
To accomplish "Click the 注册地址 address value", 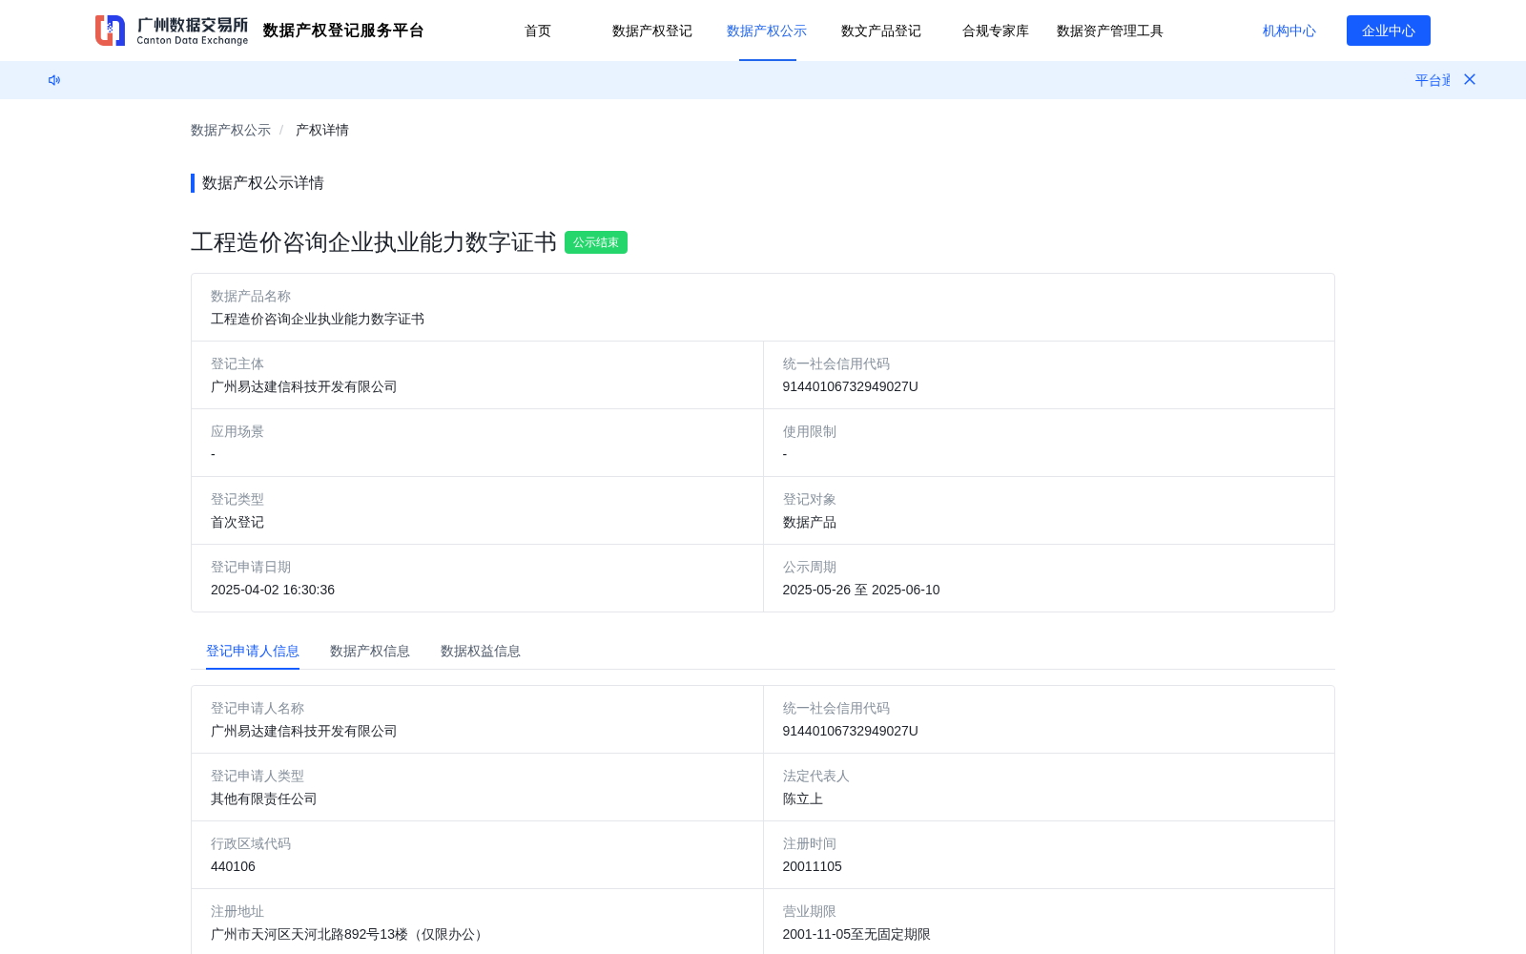I will 349,934.
